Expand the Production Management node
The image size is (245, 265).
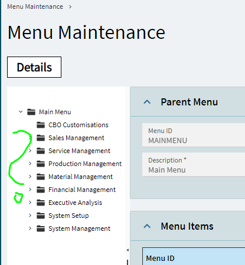point(30,164)
